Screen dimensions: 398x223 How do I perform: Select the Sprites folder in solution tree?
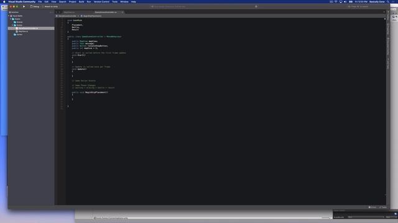pyautogui.click(x=18, y=35)
